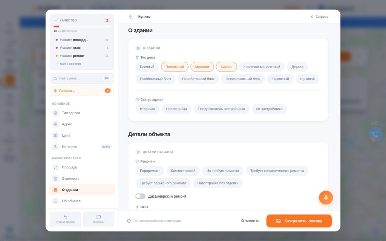Image resolution: width=386 pixels, height=241 pixels.
Task: Click the person icon for Источник
Action: coord(55,146)
